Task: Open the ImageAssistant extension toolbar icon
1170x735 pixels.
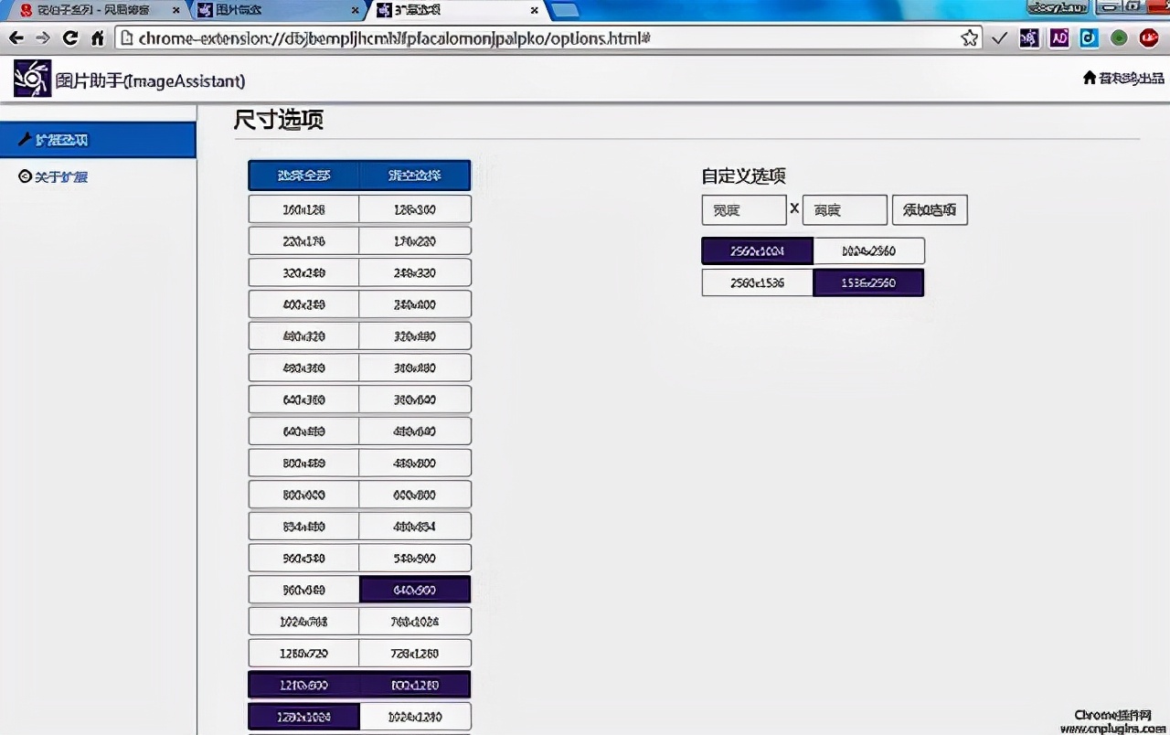Action: tap(1029, 38)
